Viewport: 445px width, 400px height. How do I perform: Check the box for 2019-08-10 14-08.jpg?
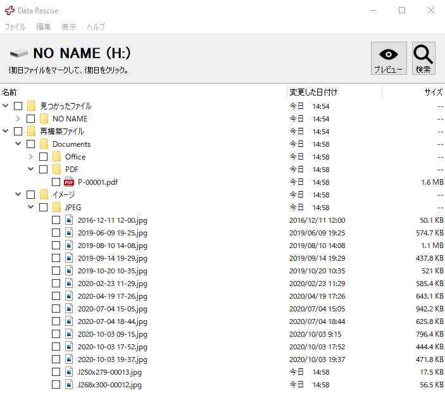pos(56,246)
